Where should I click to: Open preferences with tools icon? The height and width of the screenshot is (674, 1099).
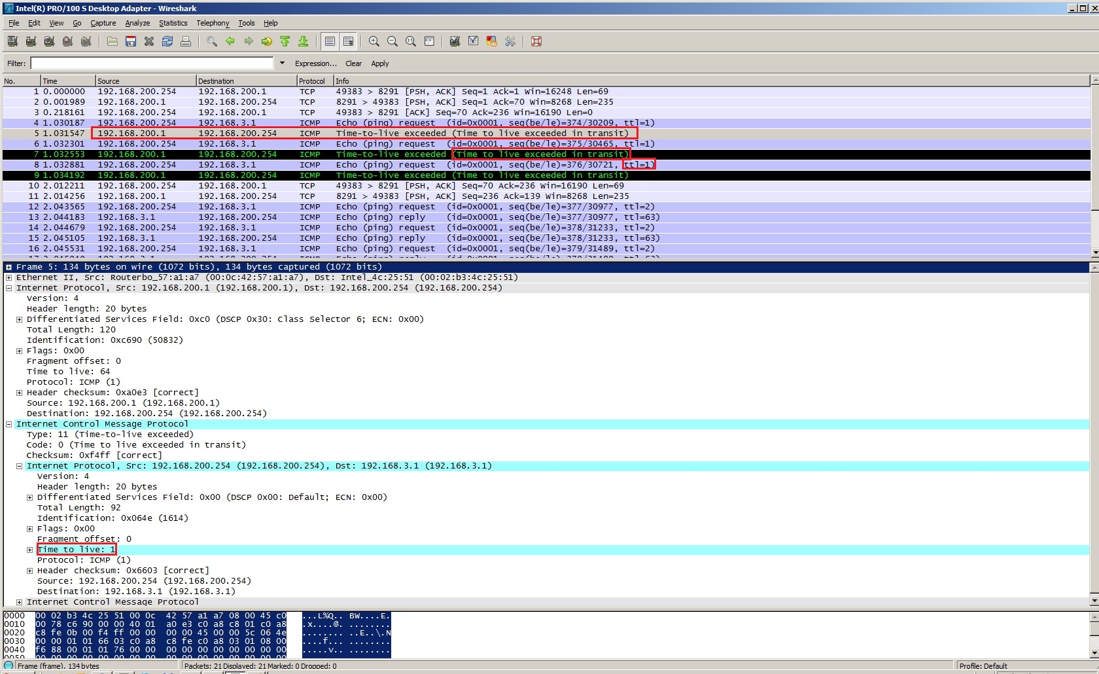[510, 41]
